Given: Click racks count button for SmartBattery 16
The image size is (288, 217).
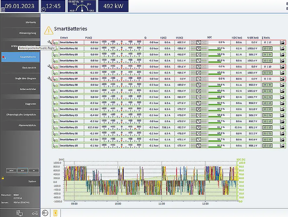Looking at the screenshot, I should 267,134.
